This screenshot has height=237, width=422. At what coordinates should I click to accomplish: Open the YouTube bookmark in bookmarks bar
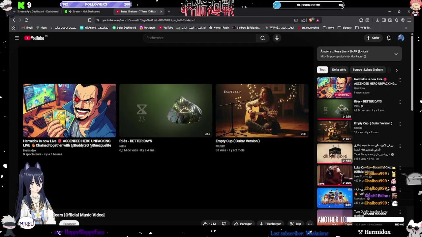coord(166,28)
